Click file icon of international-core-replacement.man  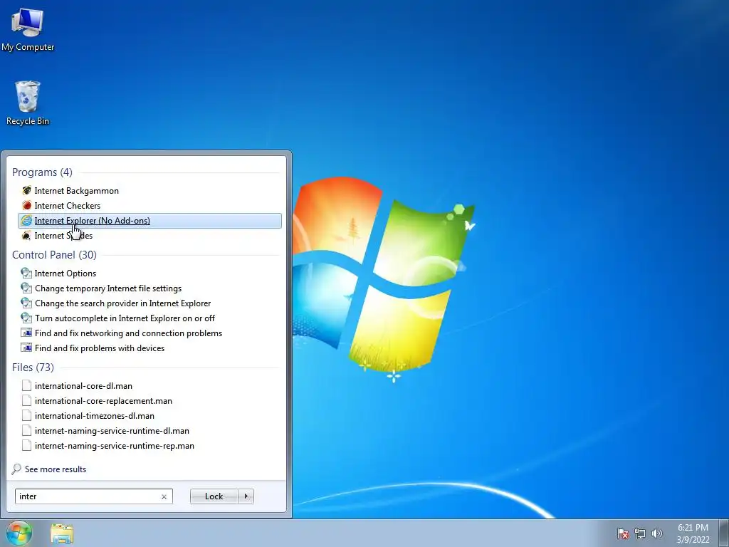26,401
